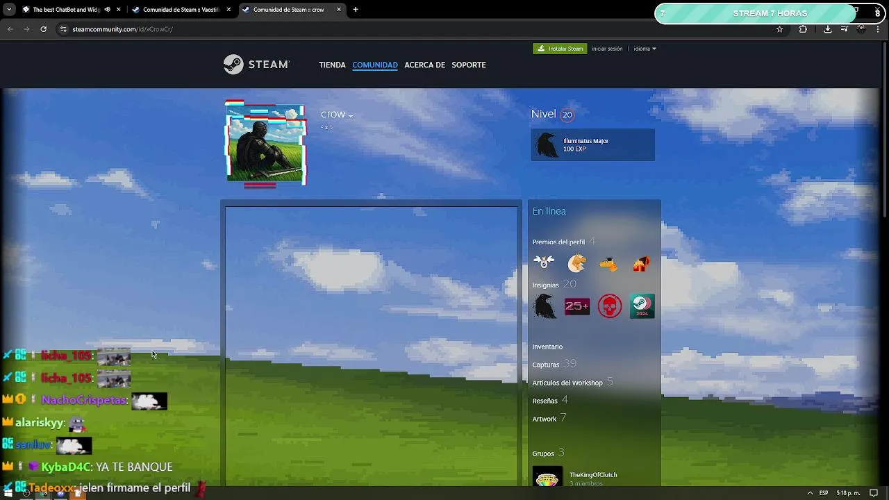Open the Windows notification center icon
This screenshot has height=500, width=889.
pyautogui.click(x=874, y=493)
